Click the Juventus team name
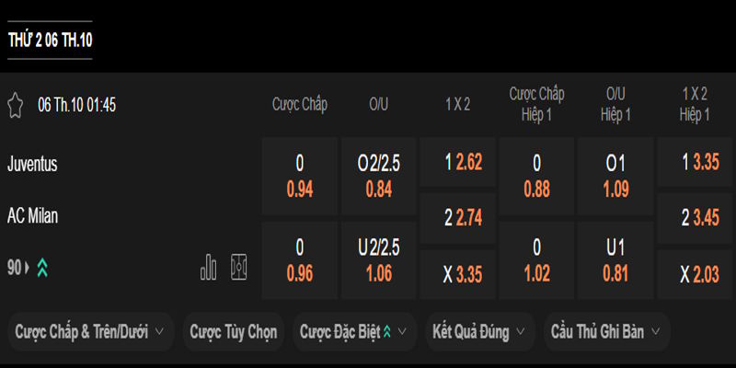 coord(33,165)
